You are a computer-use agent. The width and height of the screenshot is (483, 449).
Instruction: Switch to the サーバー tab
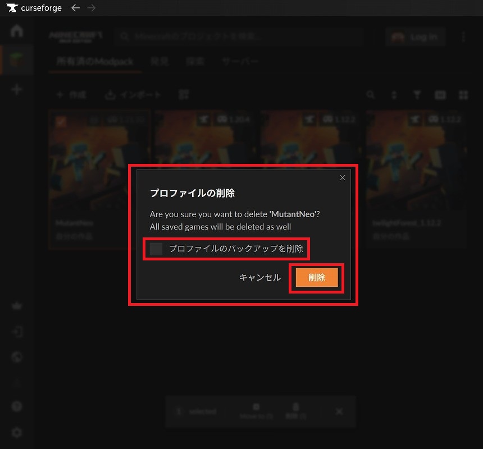pos(240,61)
